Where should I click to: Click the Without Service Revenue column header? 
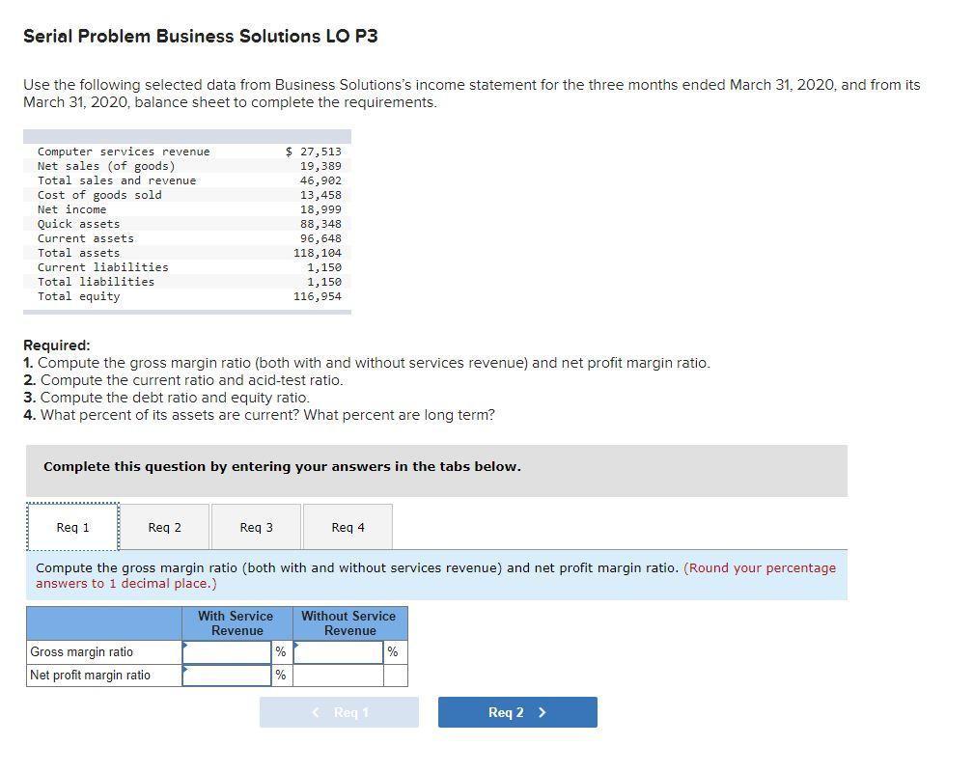(349, 622)
